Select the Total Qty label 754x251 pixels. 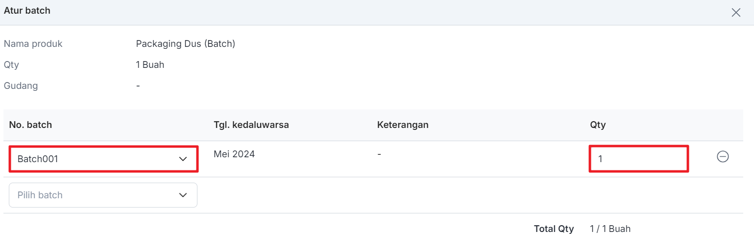[x=554, y=229]
